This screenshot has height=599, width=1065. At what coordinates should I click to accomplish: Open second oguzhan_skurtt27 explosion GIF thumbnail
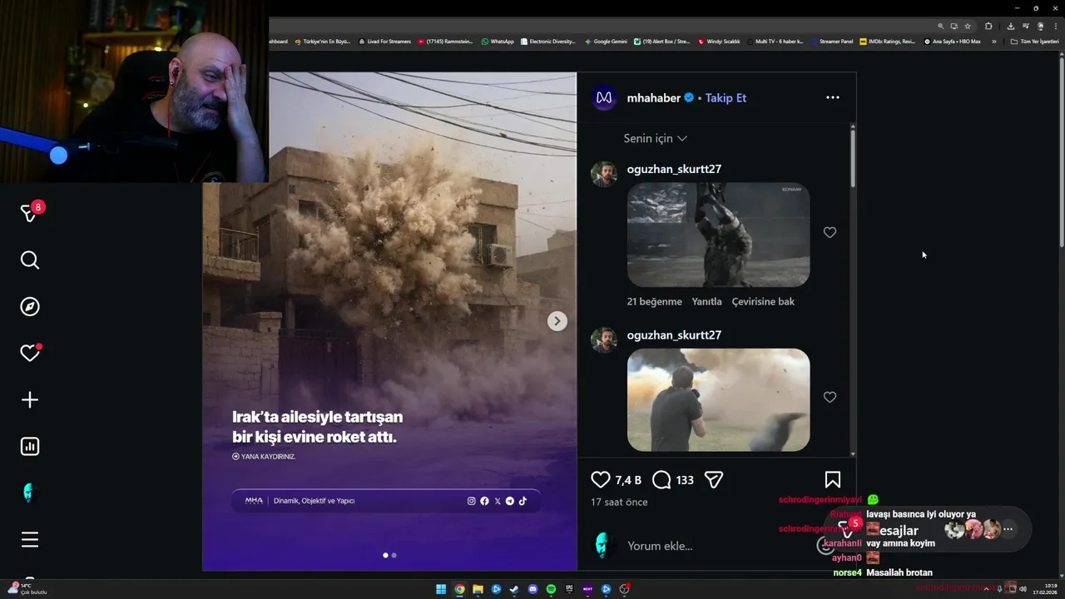coord(718,400)
